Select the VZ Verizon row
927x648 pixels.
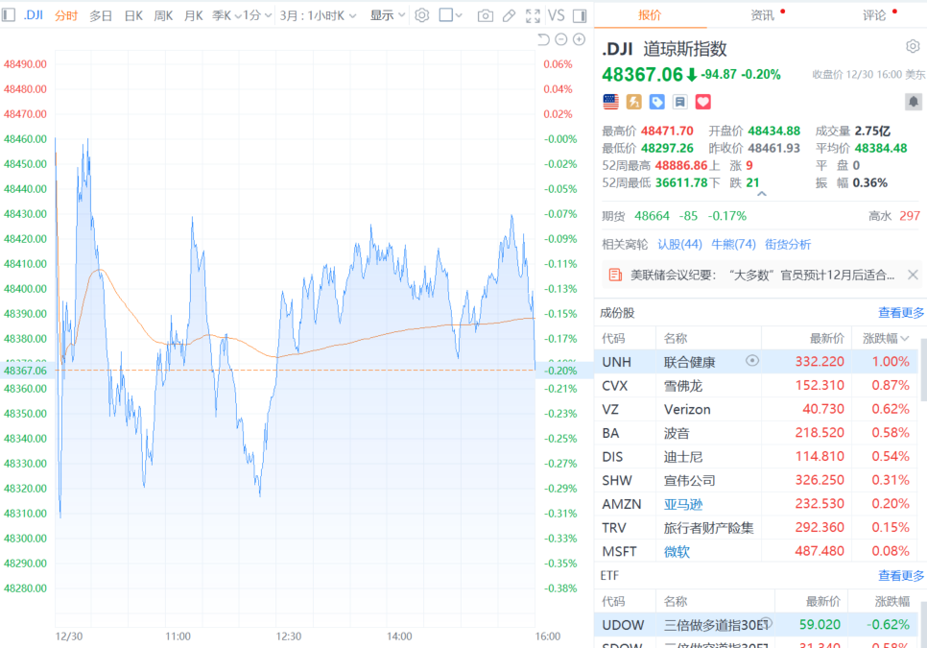click(756, 409)
